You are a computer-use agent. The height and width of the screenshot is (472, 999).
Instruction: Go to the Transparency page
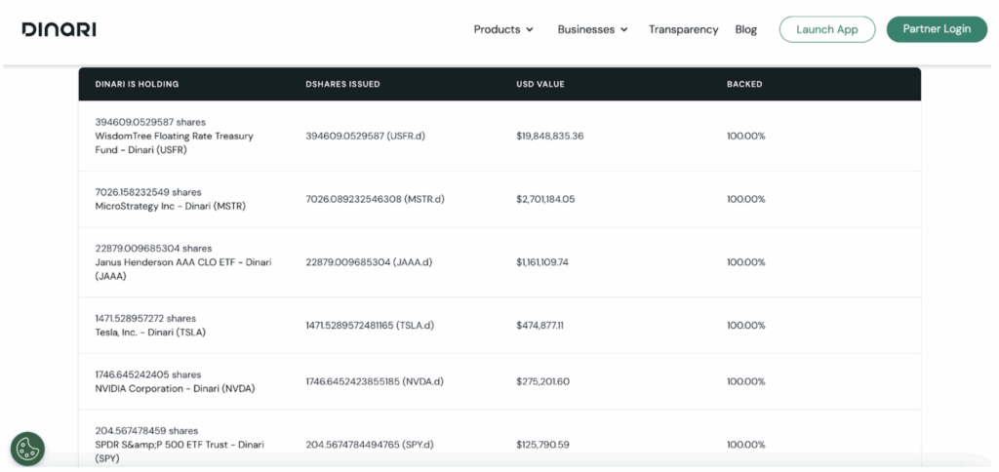tap(683, 29)
